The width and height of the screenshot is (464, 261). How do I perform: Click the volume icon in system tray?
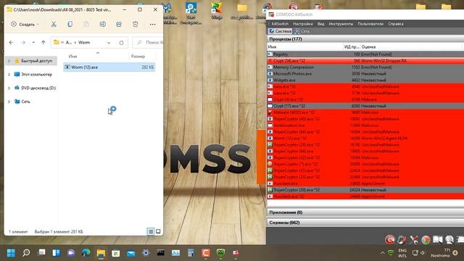[x=423, y=253]
